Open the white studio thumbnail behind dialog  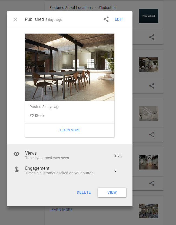pyautogui.click(x=148, y=113)
